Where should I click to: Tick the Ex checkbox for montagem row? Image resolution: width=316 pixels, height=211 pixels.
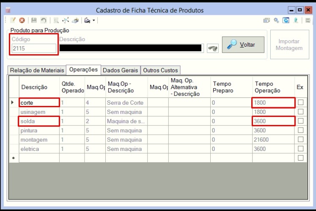[300, 139]
